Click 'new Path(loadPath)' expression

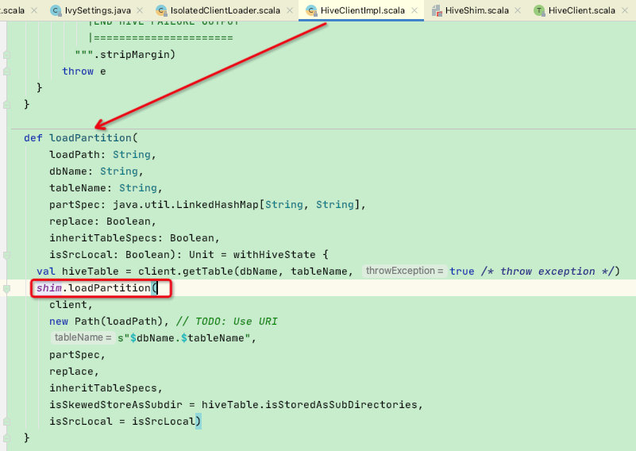click(x=106, y=322)
